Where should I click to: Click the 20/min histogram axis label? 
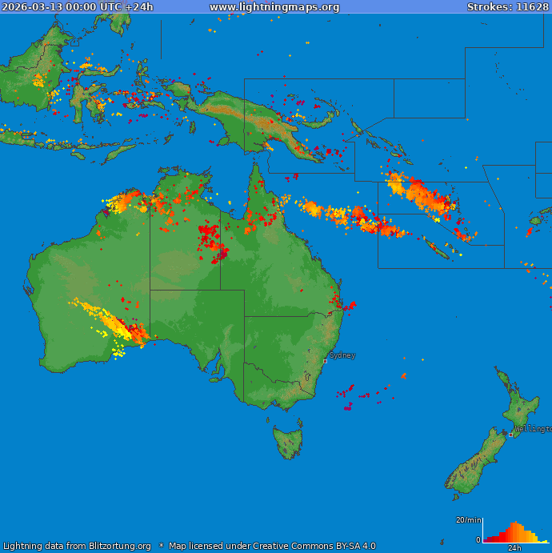point(468,520)
